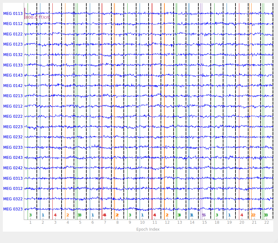The image size is (278, 243).
Task: Click the MEG 0112 channel label
Action: [13, 24]
